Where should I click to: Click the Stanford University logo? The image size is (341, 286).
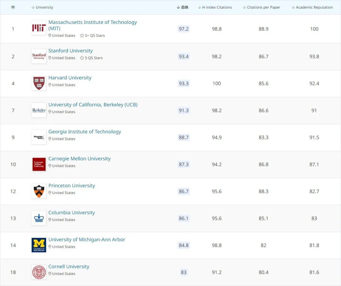[39, 56]
